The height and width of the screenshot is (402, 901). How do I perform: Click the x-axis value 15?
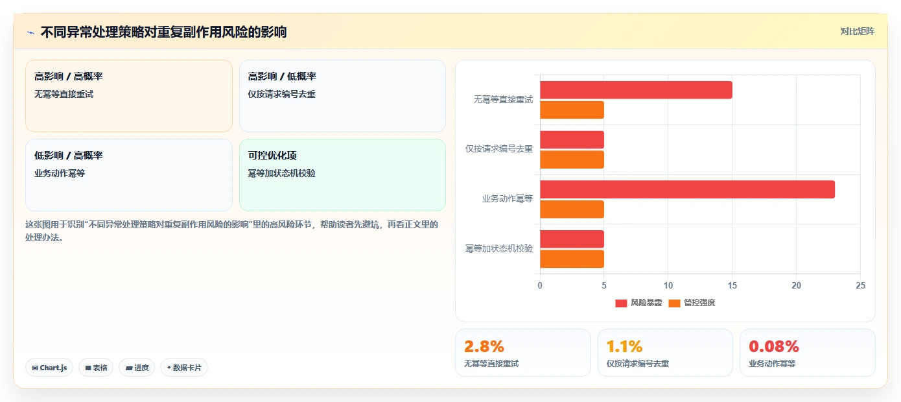[732, 285]
